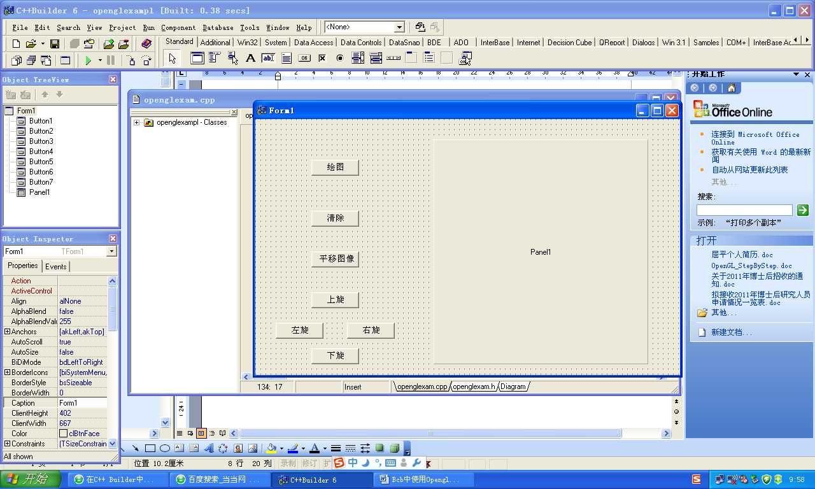Switch to the Events tab in Object Inspector
This screenshot has height=489, width=815.
[56, 267]
